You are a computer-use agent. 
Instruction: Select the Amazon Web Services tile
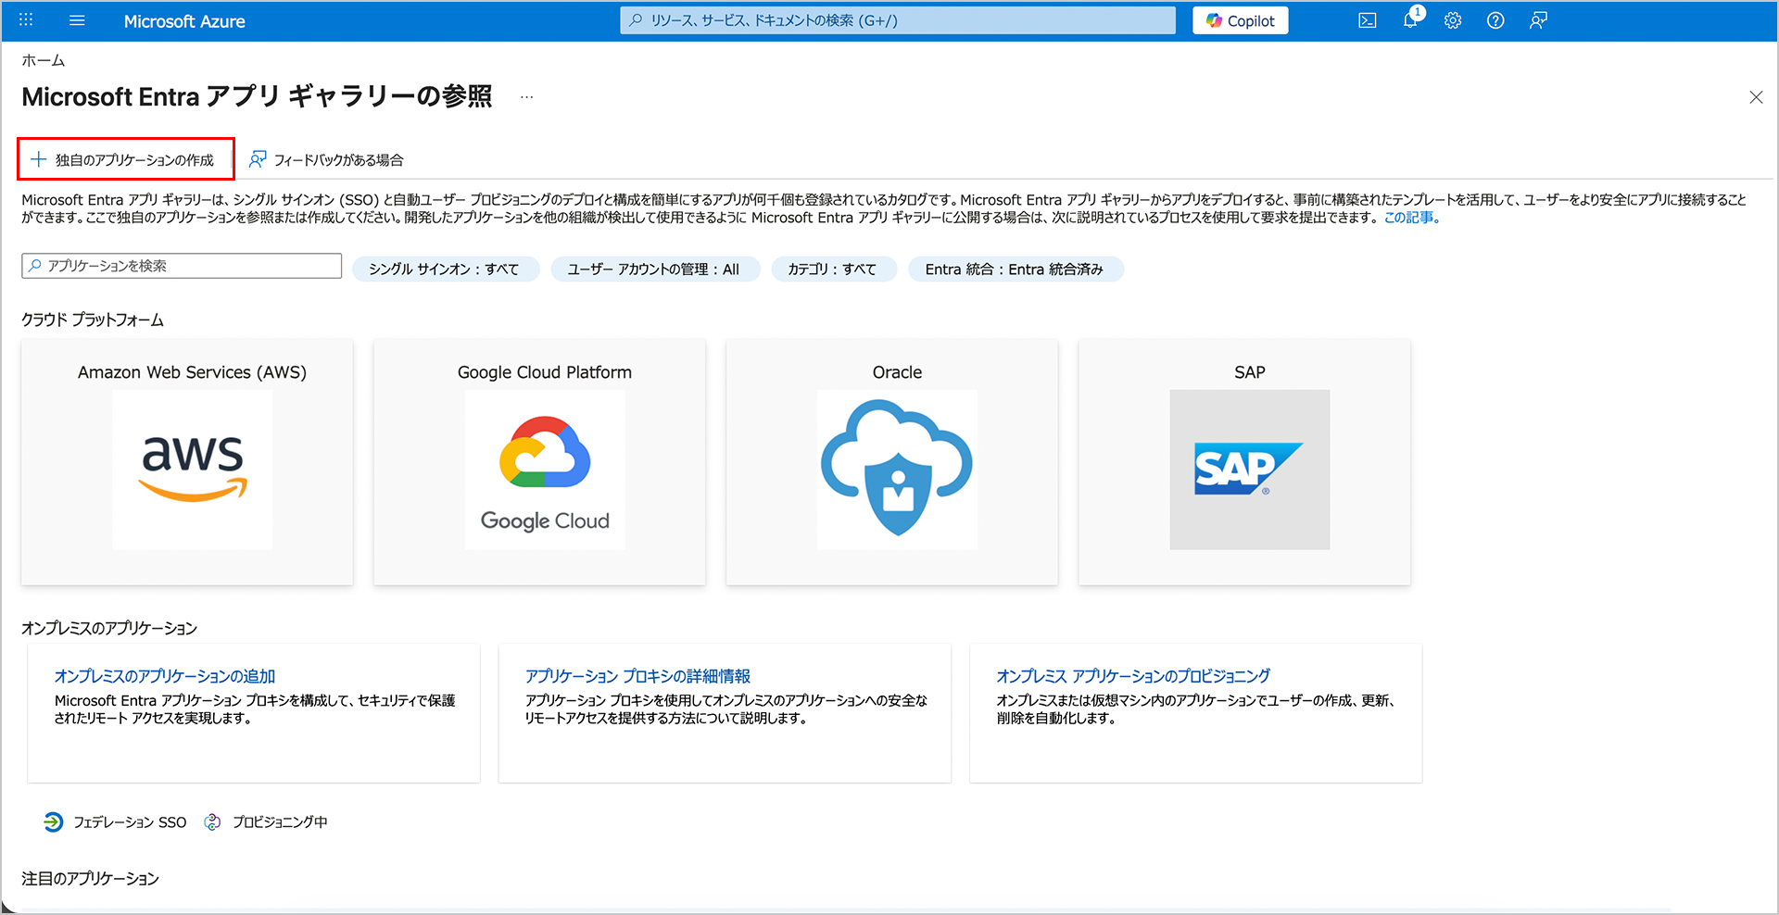pos(187,461)
